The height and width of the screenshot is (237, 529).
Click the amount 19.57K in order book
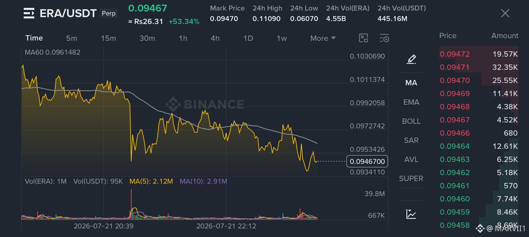click(x=505, y=54)
